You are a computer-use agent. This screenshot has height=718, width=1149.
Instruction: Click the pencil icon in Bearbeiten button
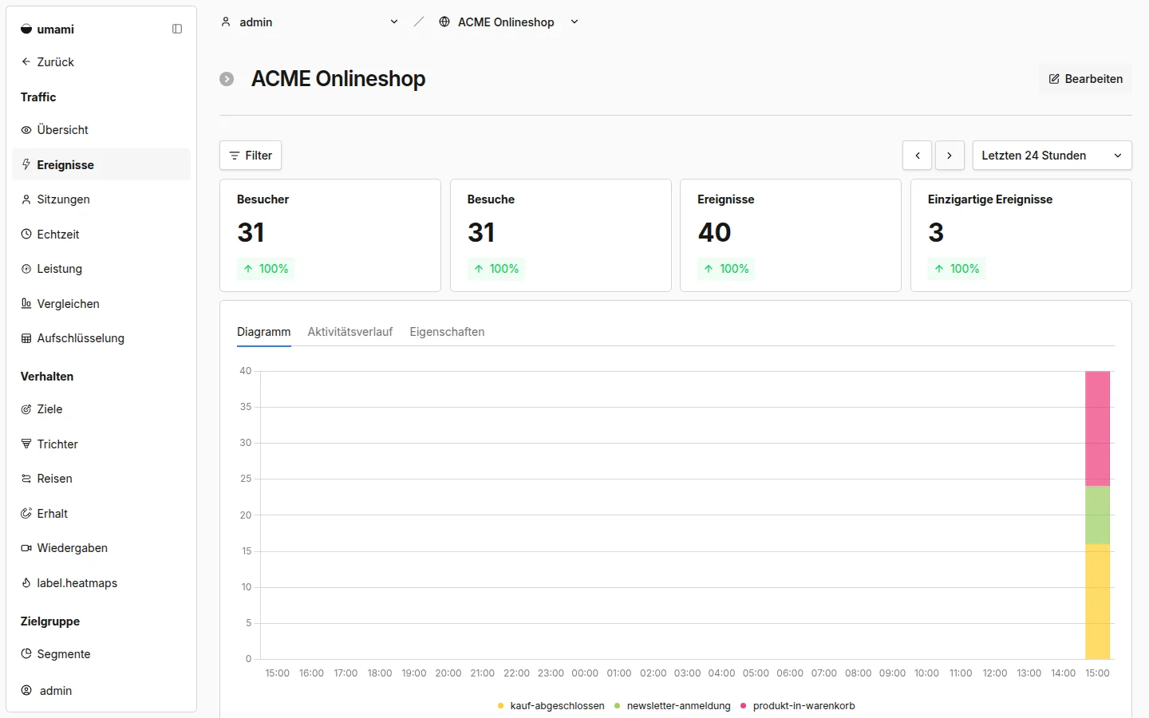(1054, 79)
